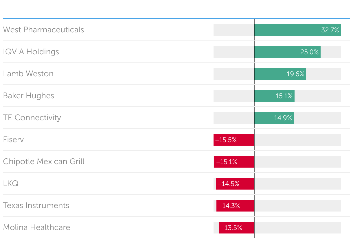Select the red −14.5% bar
This screenshot has width=353, height=241.
point(235,184)
